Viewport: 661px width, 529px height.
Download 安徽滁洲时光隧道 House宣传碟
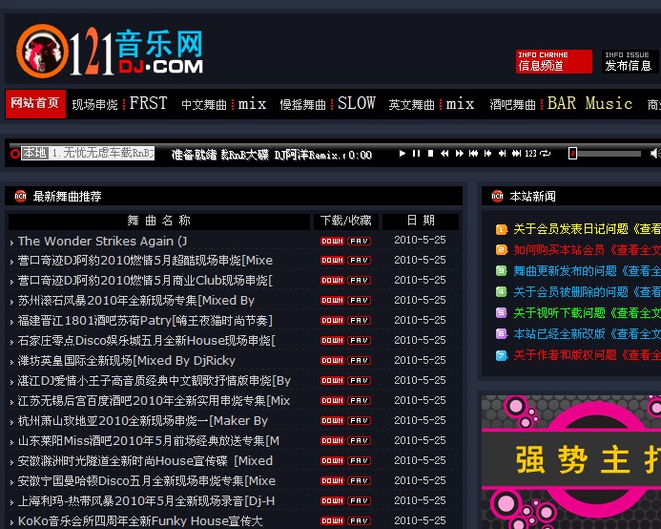(x=332, y=460)
